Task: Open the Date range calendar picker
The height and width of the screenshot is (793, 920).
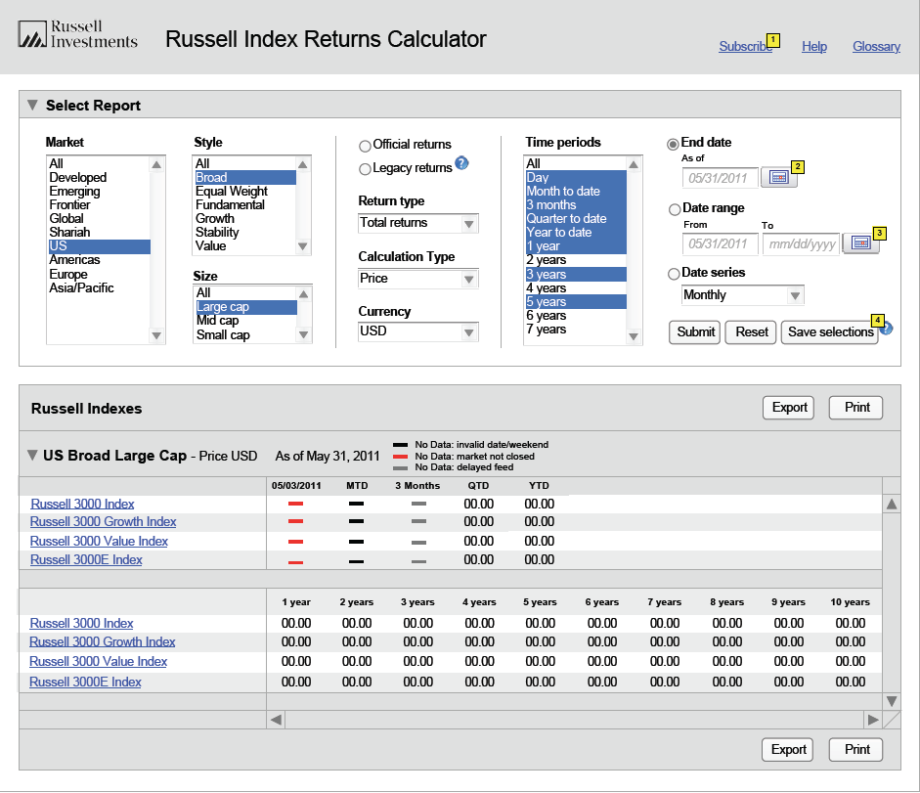Action: point(860,243)
